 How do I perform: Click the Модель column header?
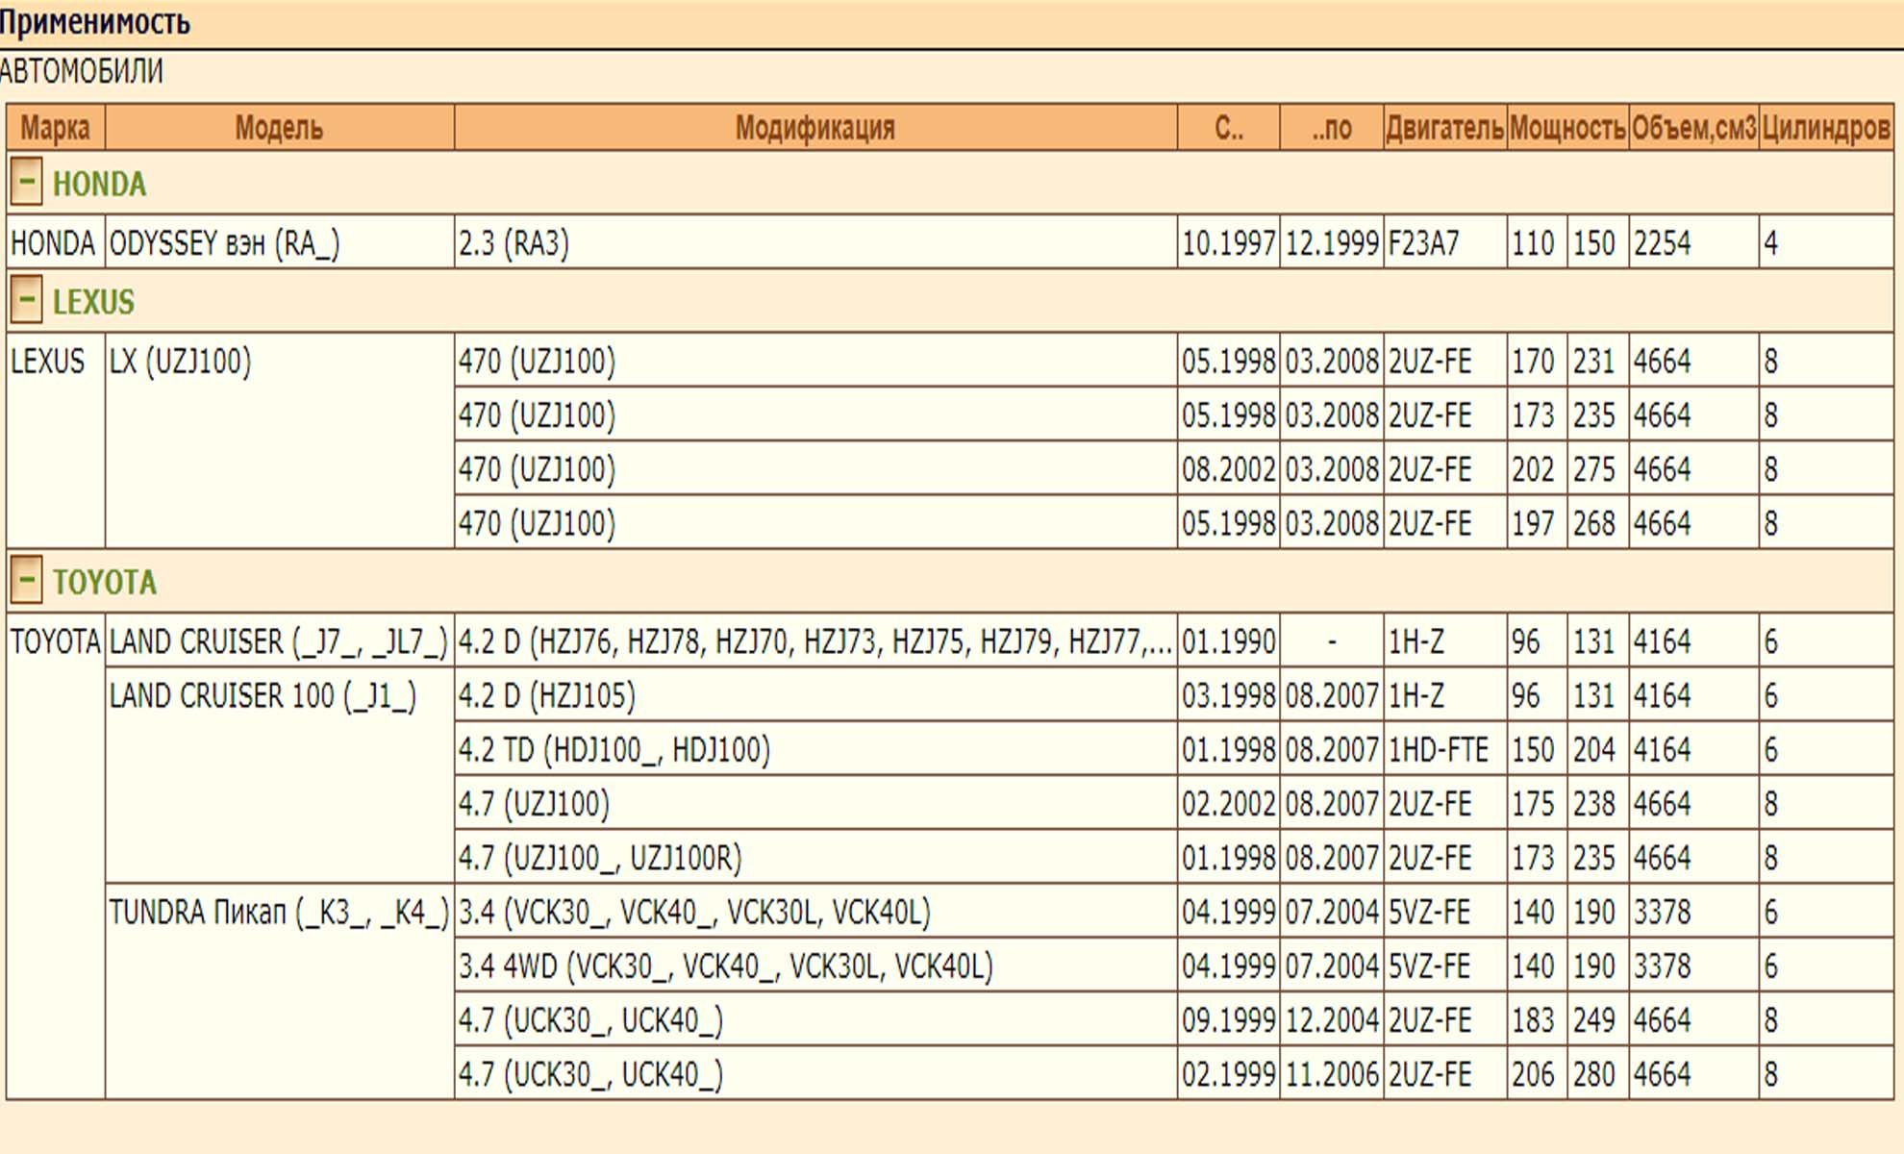click(279, 128)
